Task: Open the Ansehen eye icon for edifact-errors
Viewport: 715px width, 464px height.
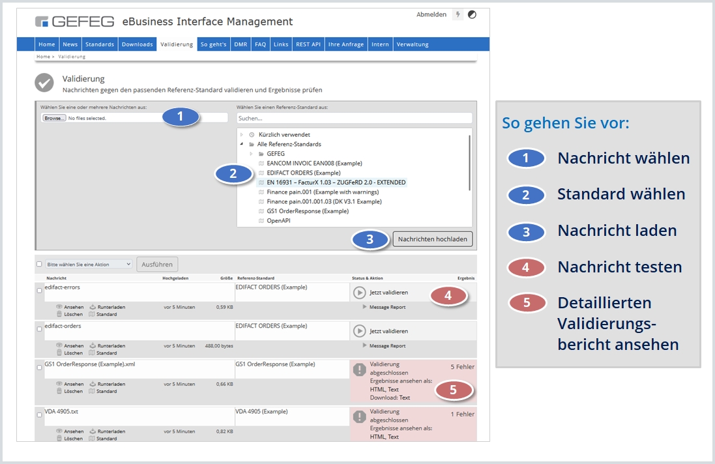Action: pos(59,307)
